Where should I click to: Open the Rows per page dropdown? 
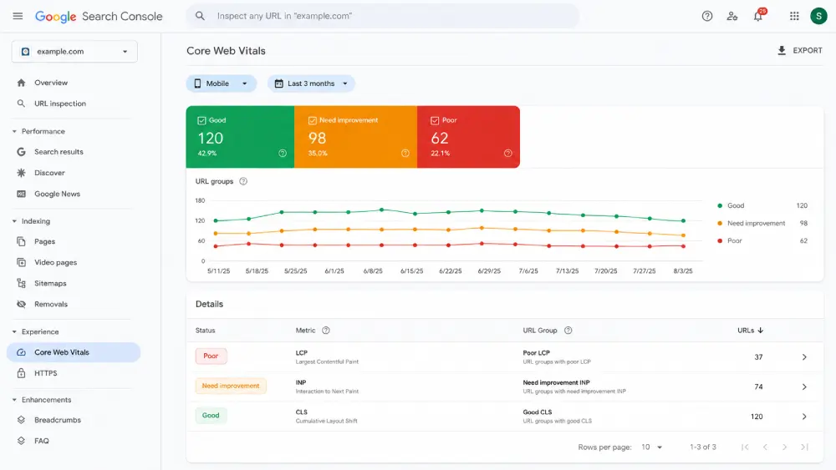click(x=651, y=447)
